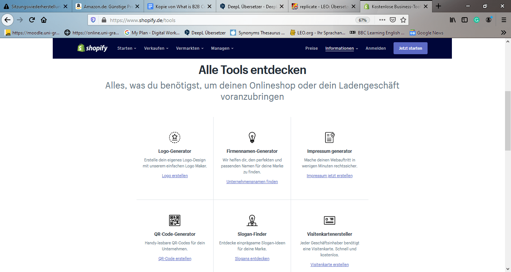Expand the Starten dropdown menu
511x272 pixels.
(127, 48)
